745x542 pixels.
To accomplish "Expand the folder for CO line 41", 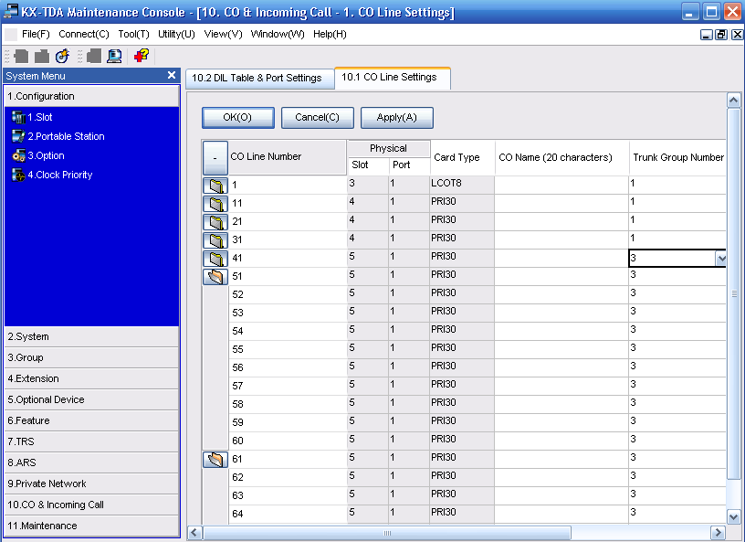I will [x=215, y=259].
